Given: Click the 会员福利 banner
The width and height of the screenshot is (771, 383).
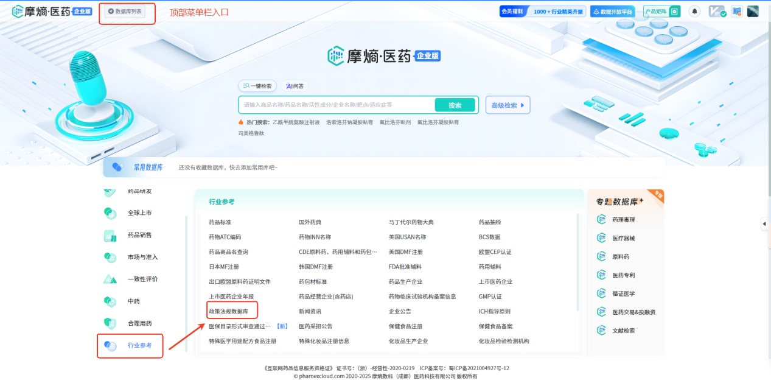Looking at the screenshot, I should tap(542, 12).
